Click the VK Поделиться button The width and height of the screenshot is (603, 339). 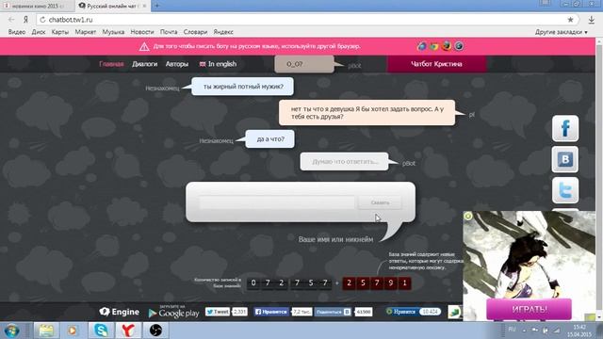pyautogui.click(x=333, y=312)
